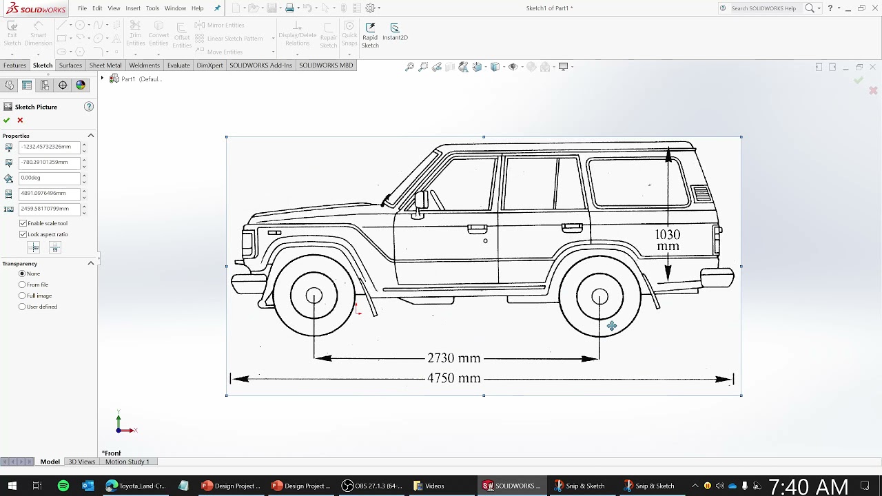The image size is (882, 496).
Task: Accept Sketch Picture with green checkmark
Action: 7,120
